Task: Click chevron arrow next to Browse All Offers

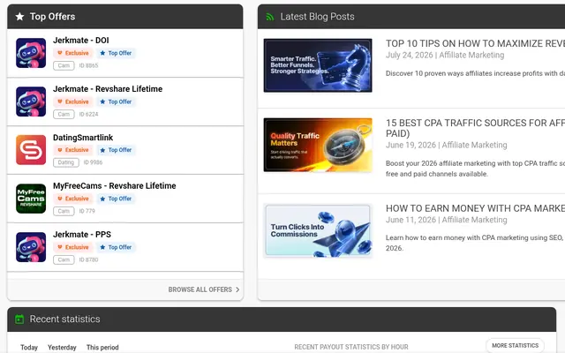Action: [237, 289]
